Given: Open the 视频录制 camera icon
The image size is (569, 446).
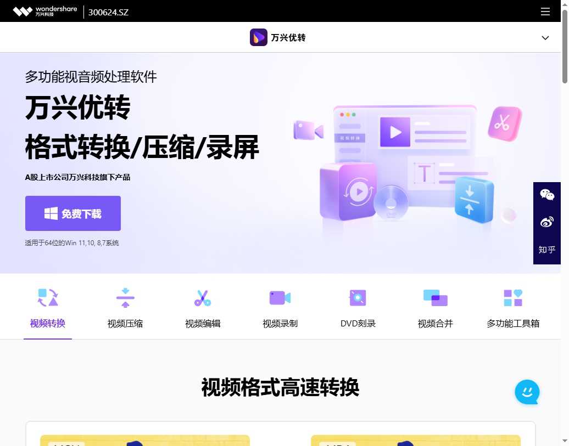Looking at the screenshot, I should pos(280,297).
